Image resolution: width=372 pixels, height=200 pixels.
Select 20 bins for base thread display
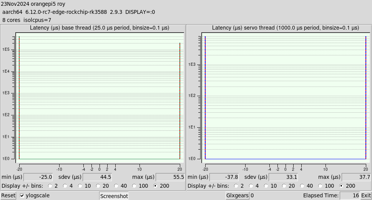click(98, 186)
